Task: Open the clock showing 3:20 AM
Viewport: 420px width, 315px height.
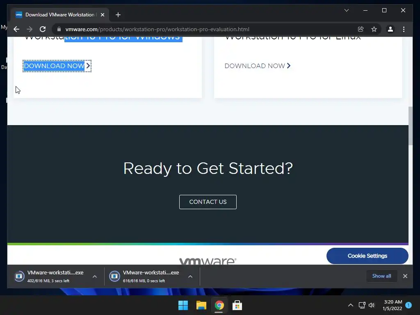Action: (x=393, y=305)
